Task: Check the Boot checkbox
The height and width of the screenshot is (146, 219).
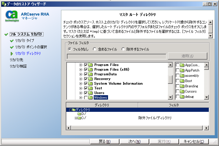Action: click(x=178, y=81)
